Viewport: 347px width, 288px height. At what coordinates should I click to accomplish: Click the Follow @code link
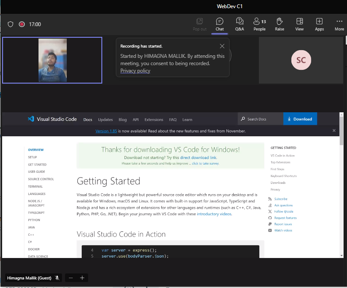(284, 212)
